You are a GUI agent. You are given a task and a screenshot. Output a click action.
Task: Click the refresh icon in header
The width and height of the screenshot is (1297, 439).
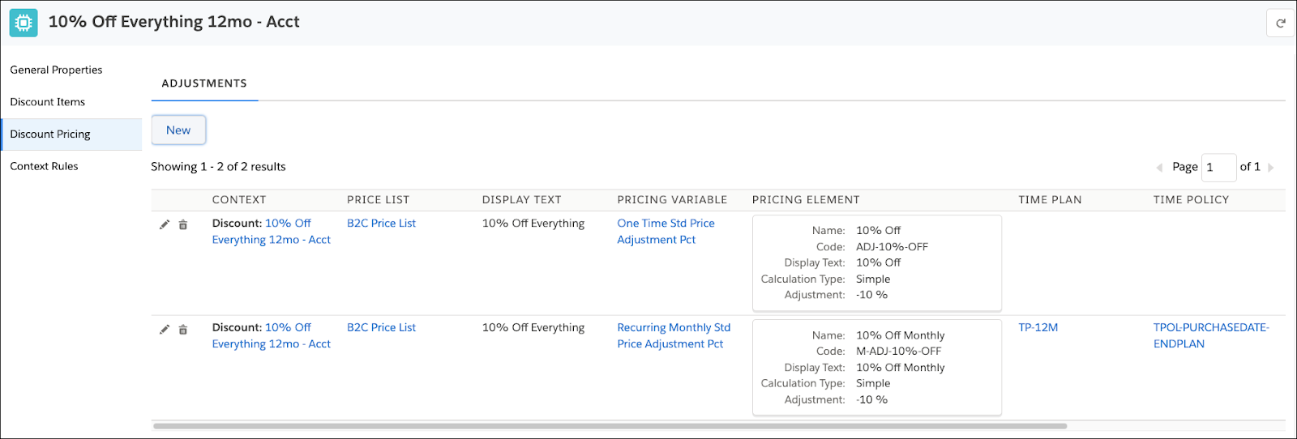click(x=1281, y=23)
